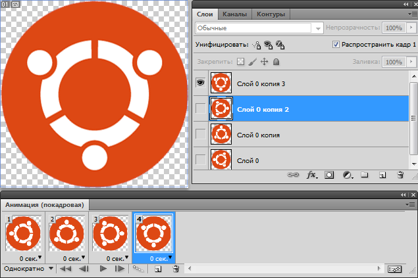The image size is (418, 278).
Task: Select the first animation frame
Action: point(65,269)
